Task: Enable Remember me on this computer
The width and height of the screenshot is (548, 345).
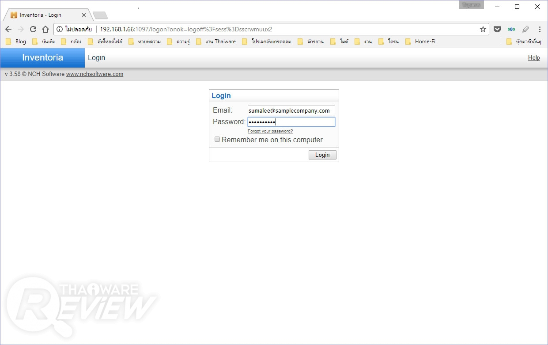Action: (217, 140)
